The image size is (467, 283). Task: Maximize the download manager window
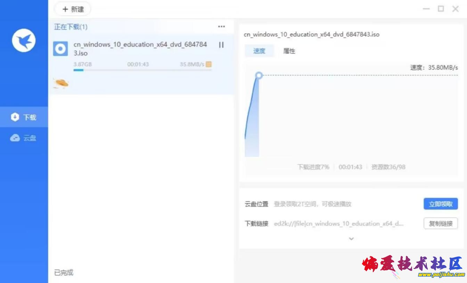[x=441, y=9]
